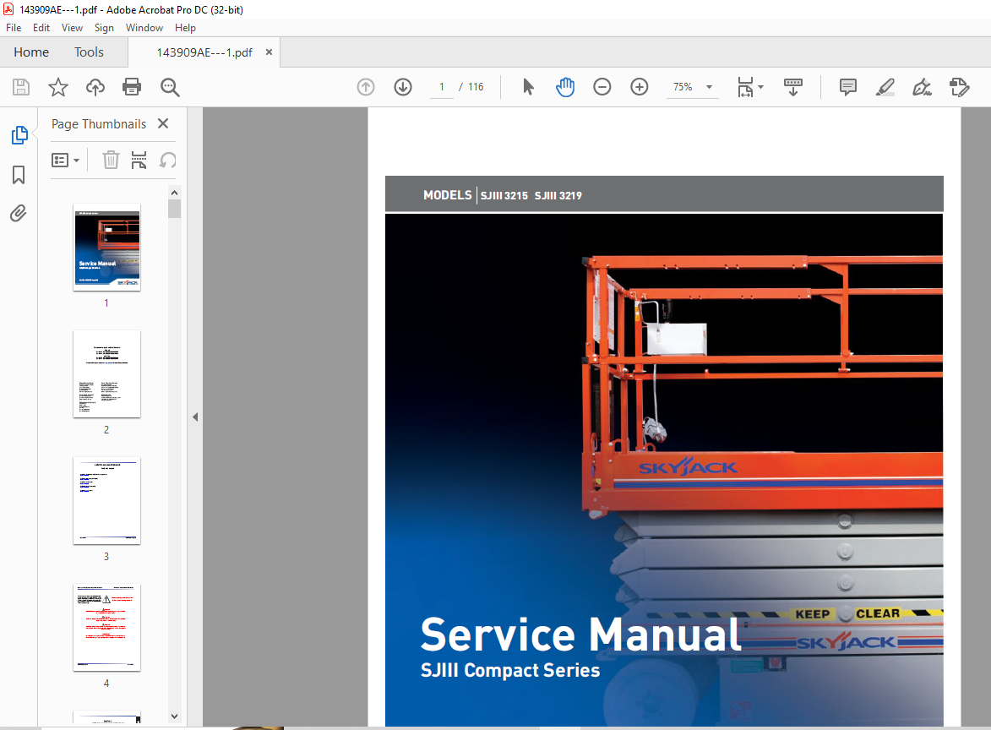Click the 75% zoom value field
991x730 pixels.
pos(683,86)
